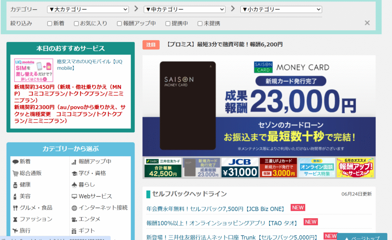This screenshot has width=392, height=240.
Task: Go to the 学び・資格 category
Action: (x=92, y=173)
